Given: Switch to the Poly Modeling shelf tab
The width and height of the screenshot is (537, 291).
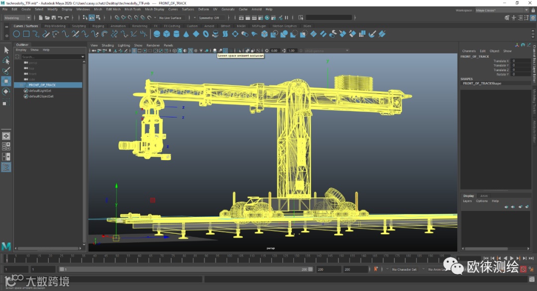Looking at the screenshot, I should (55, 26).
